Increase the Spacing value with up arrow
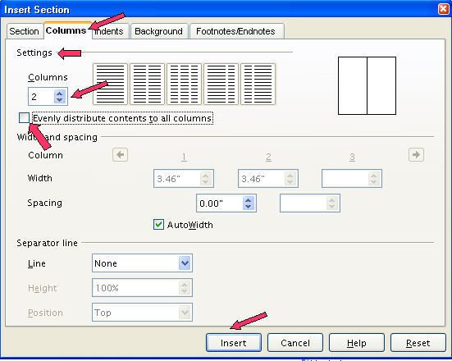The width and height of the screenshot is (452, 361). [249, 200]
